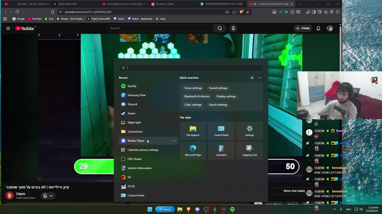Go to the YouTube home logo
This screenshot has height=214, width=382.
(x=25, y=28)
